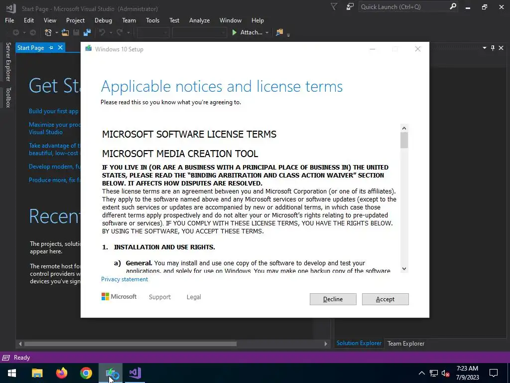
Task: Open the Analyze menu
Action: click(x=199, y=20)
